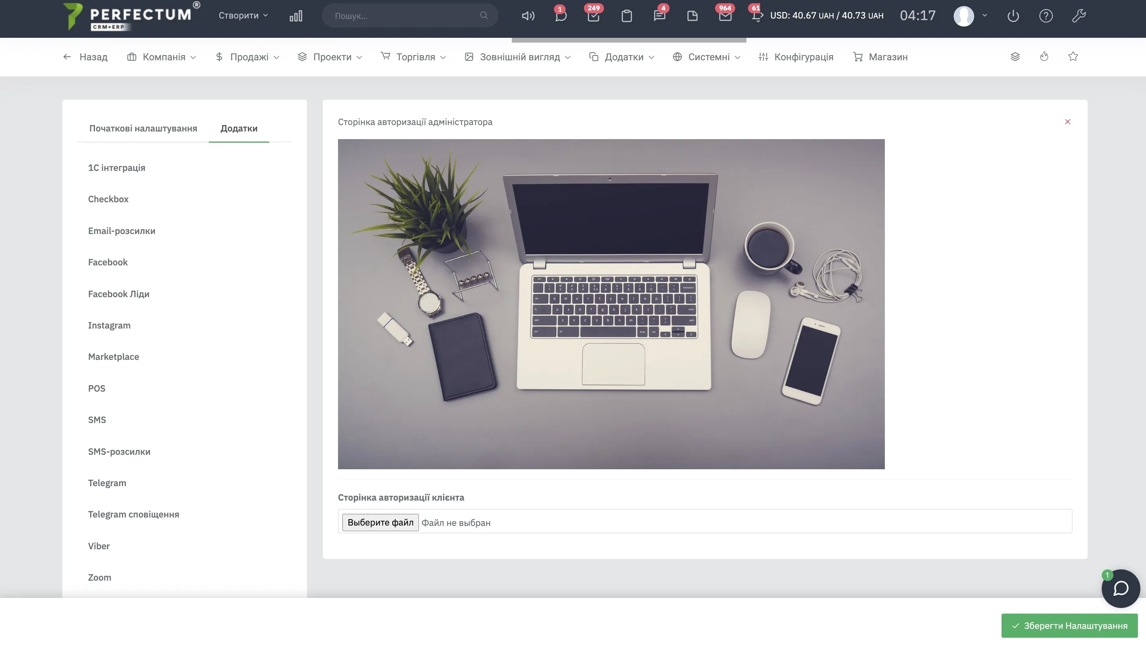Click the flame icon in menu bar
The height and width of the screenshot is (653, 1146).
(x=1044, y=57)
